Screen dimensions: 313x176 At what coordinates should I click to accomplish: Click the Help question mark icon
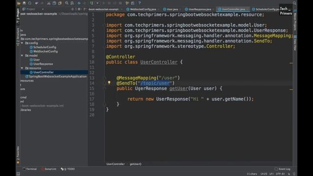(139, 3)
